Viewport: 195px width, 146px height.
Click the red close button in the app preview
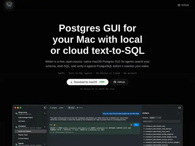tap(15, 108)
